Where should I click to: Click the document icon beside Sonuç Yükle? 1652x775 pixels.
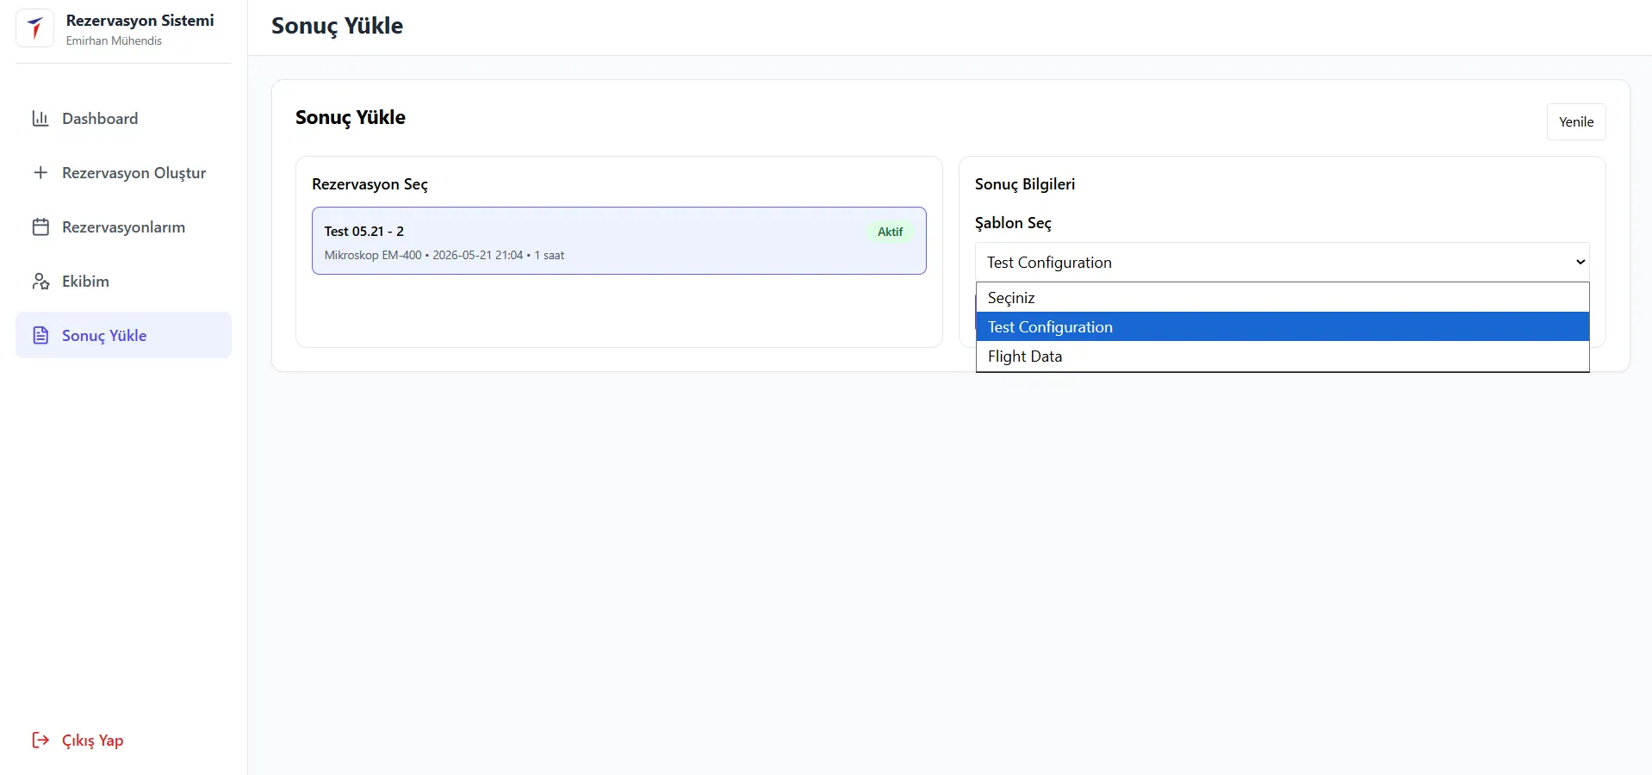40,336
